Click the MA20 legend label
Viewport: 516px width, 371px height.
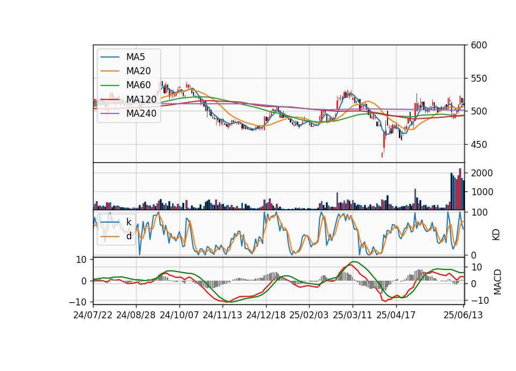[139, 71]
